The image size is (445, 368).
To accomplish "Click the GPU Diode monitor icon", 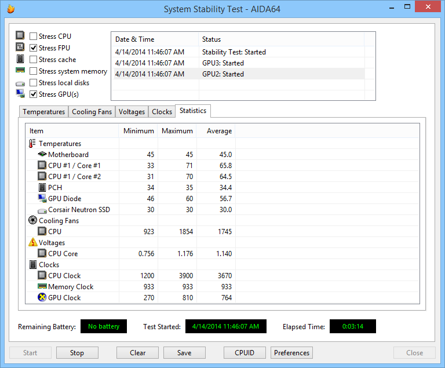I will click(42, 199).
